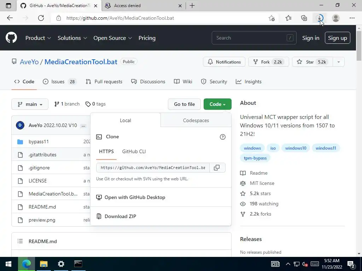Open the main branch dropdown
Image resolution: width=362 pixels, height=271 pixels.
click(x=30, y=104)
